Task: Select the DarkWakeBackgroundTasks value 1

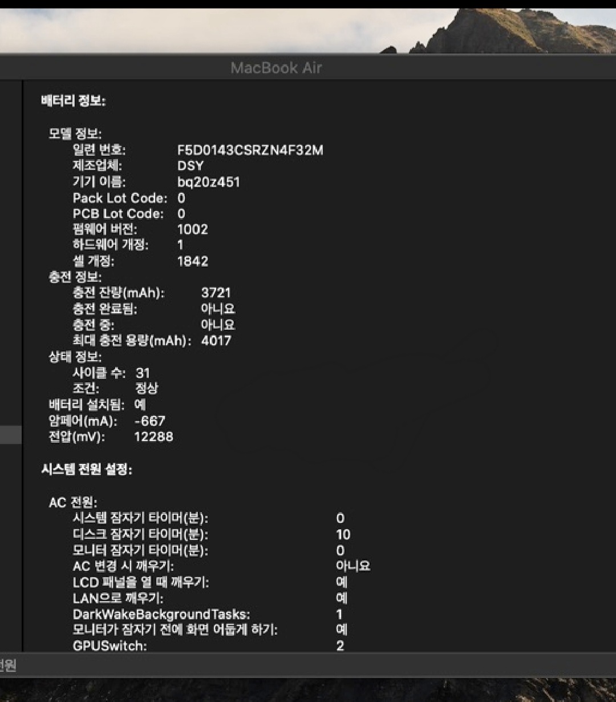Action: (x=339, y=615)
